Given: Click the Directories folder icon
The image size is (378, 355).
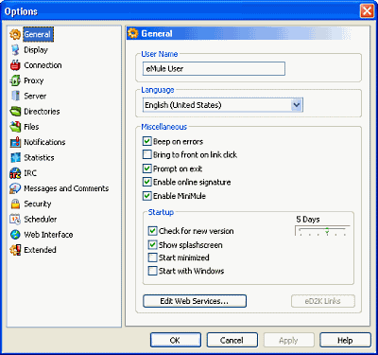Looking at the screenshot, I should click(15, 112).
